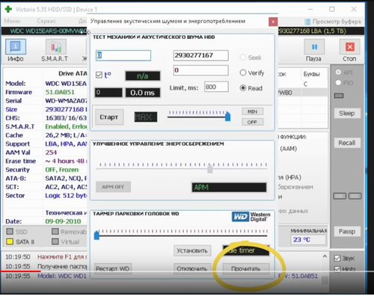Click the Пауза pause button
The image size is (374, 296).
click(x=314, y=51)
